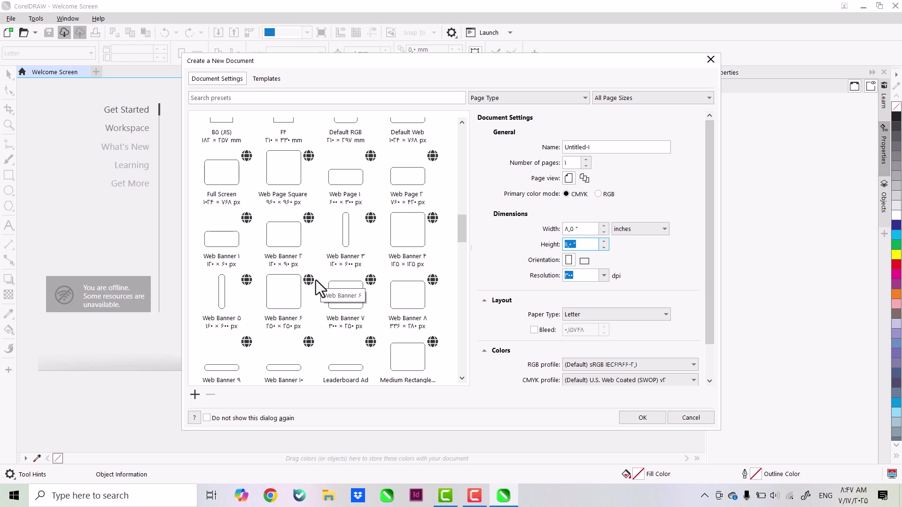Screen dimensions: 902x507
Task: Switch to the Templates tab
Action: click(266, 78)
